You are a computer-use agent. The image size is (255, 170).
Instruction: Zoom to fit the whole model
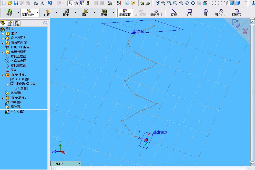click(163, 3)
